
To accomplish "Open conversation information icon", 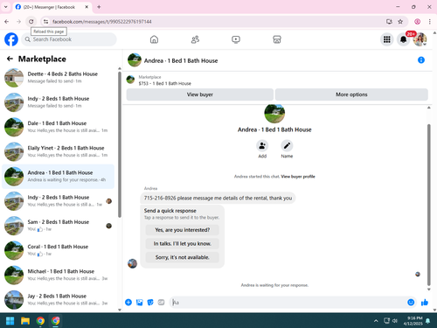I will point(421,60).
